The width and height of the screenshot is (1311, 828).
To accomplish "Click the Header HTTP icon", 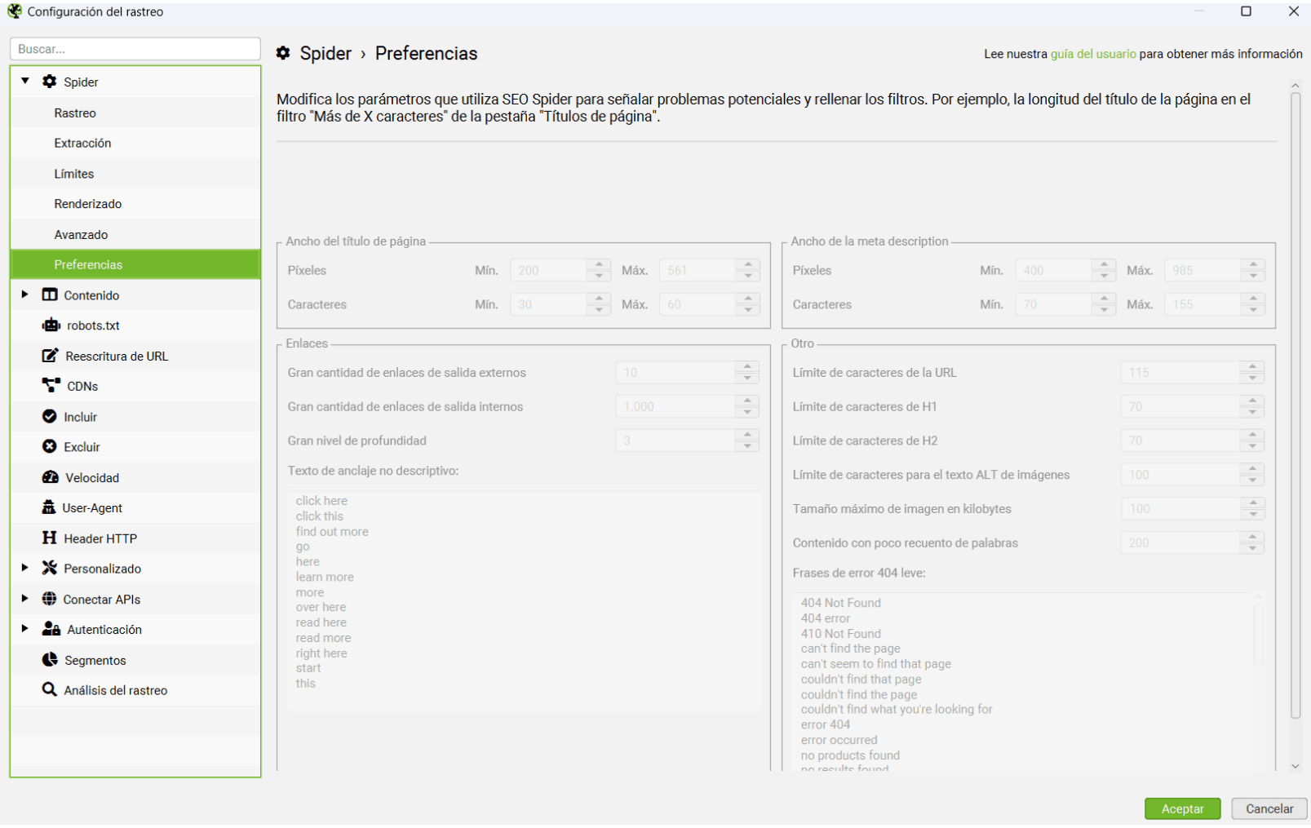I will pos(50,538).
